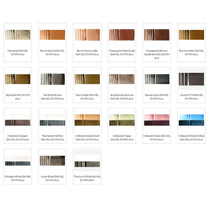209x209 pixels.
Task: Click the Iridescent Topaz swatch image
Action: coord(122,119)
